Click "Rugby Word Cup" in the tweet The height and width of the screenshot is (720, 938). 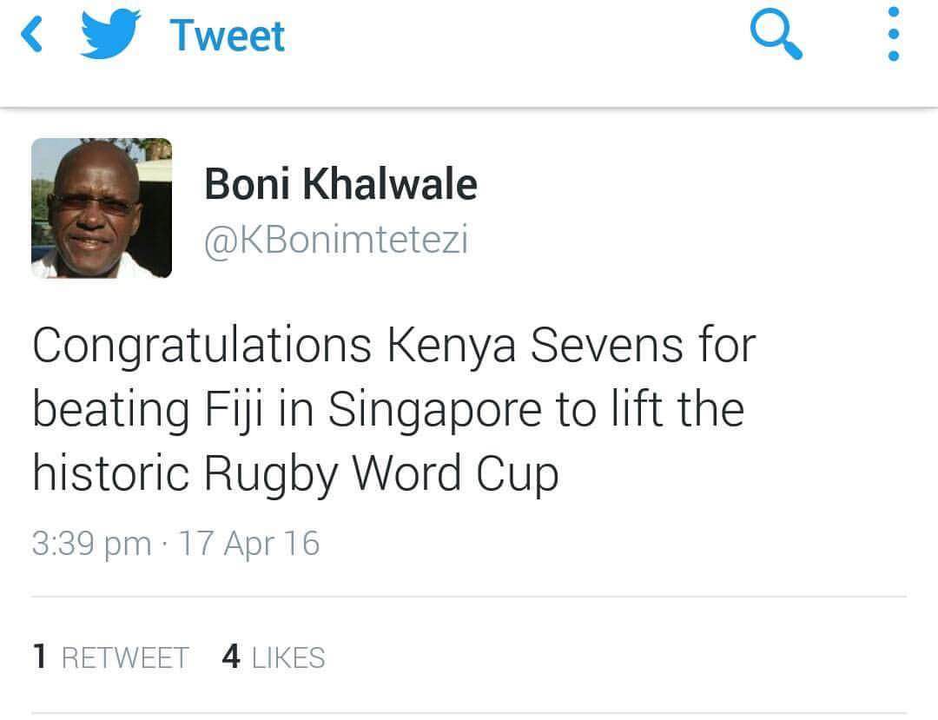380,473
